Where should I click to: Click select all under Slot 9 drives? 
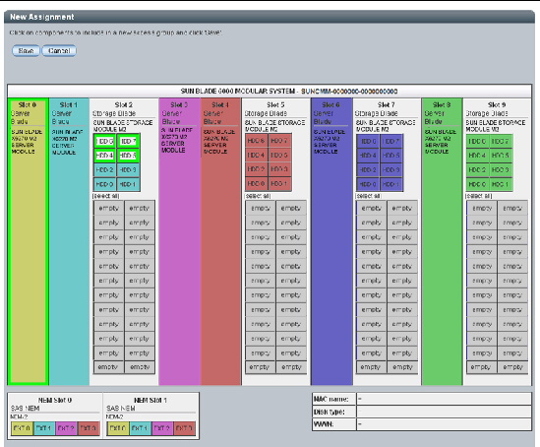[479, 196]
